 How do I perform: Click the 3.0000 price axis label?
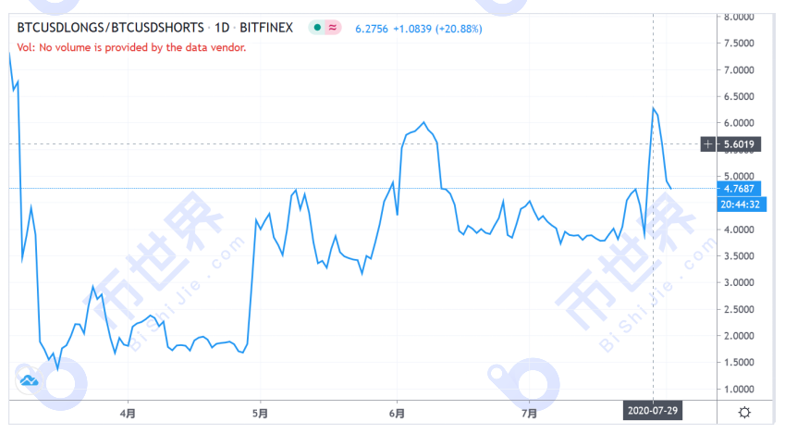739,282
